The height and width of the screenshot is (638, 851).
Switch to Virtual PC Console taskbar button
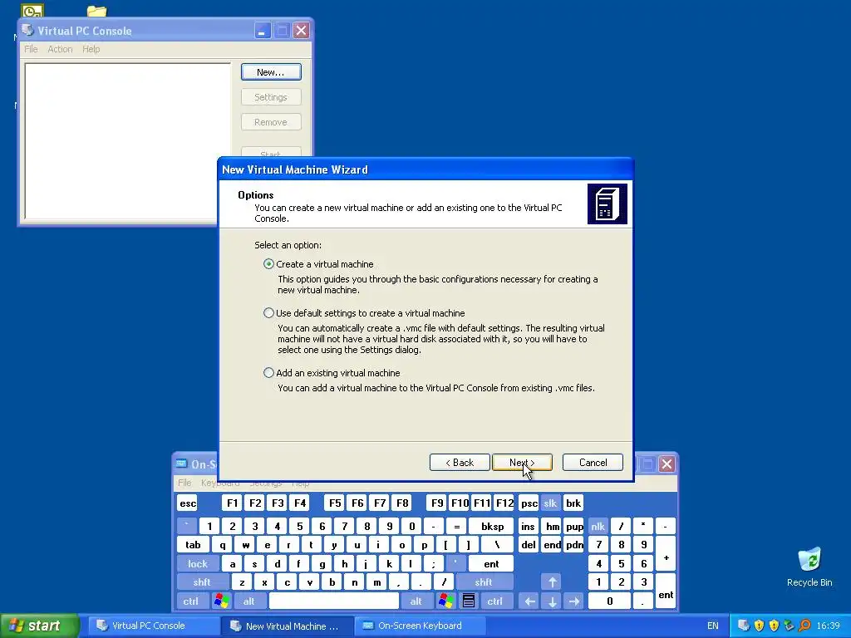(154, 626)
